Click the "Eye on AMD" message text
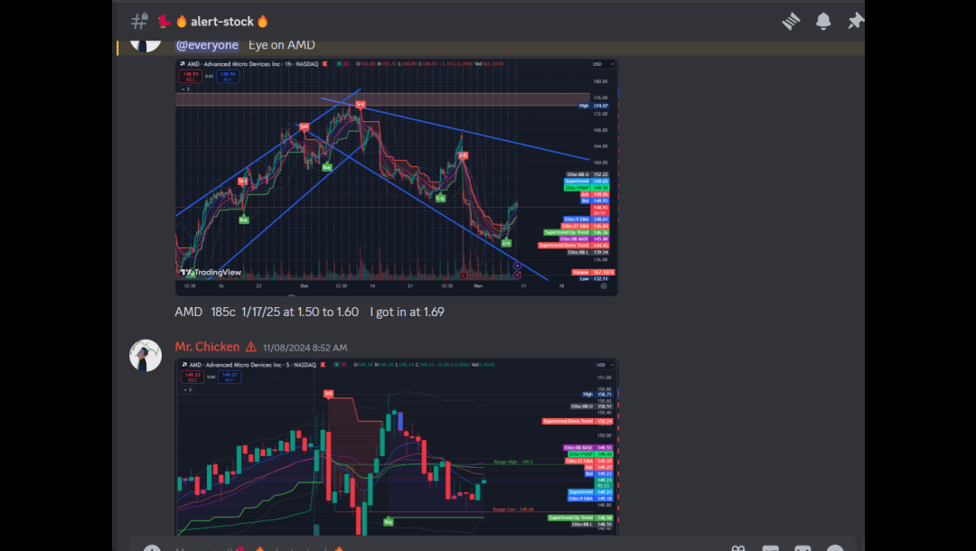Viewport: 976px width, 551px height. pos(281,45)
